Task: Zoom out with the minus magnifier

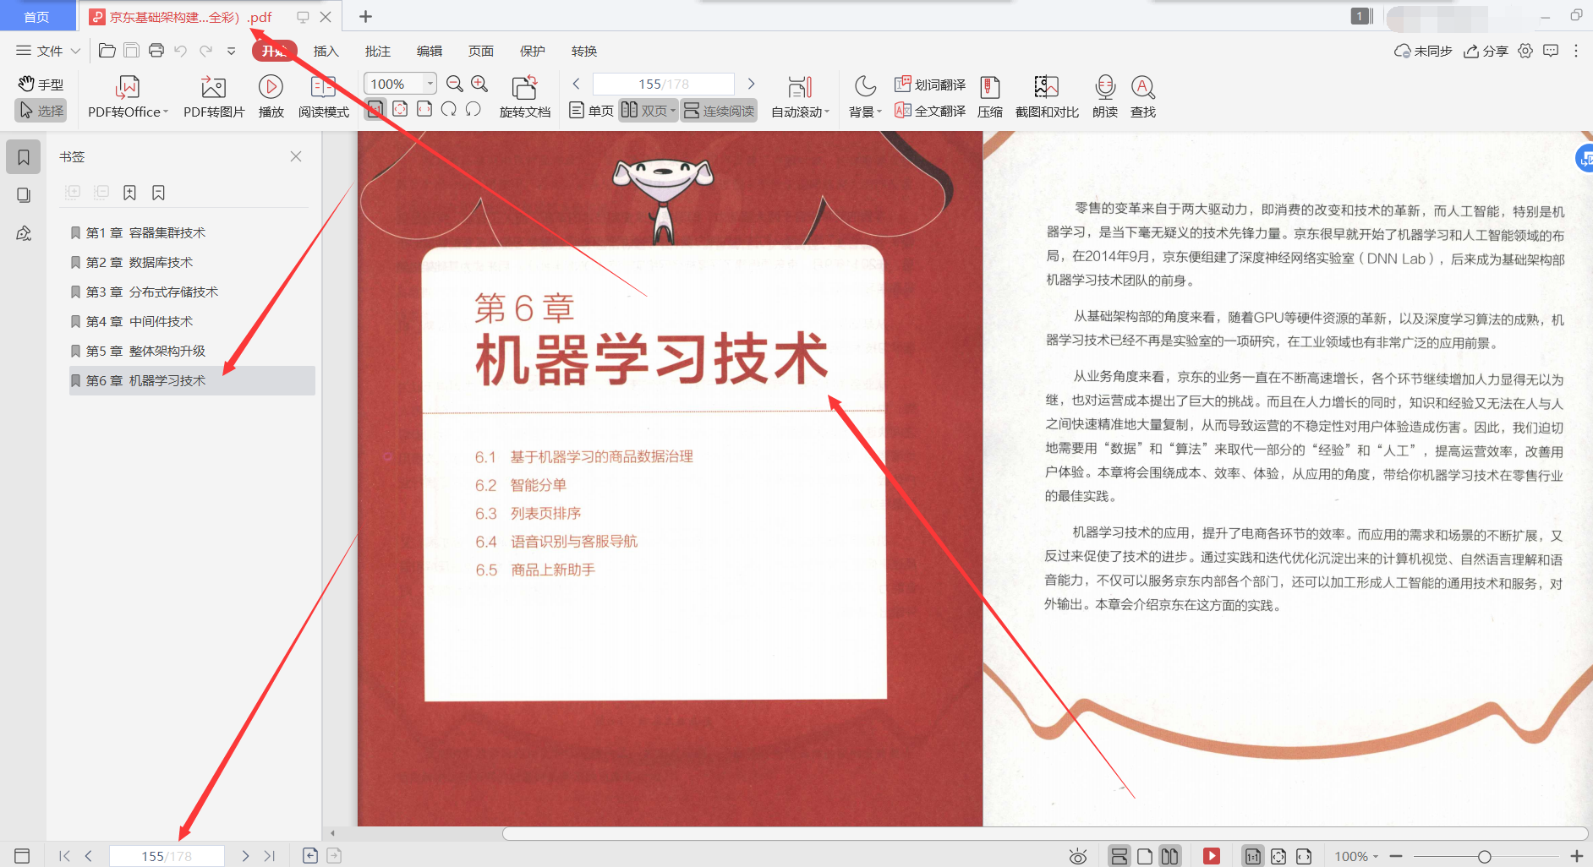Action: [455, 84]
